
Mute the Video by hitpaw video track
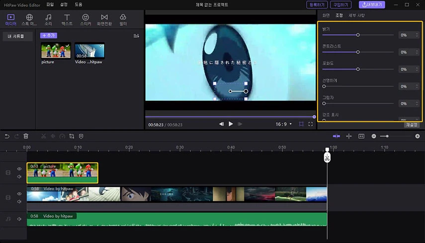point(19,202)
